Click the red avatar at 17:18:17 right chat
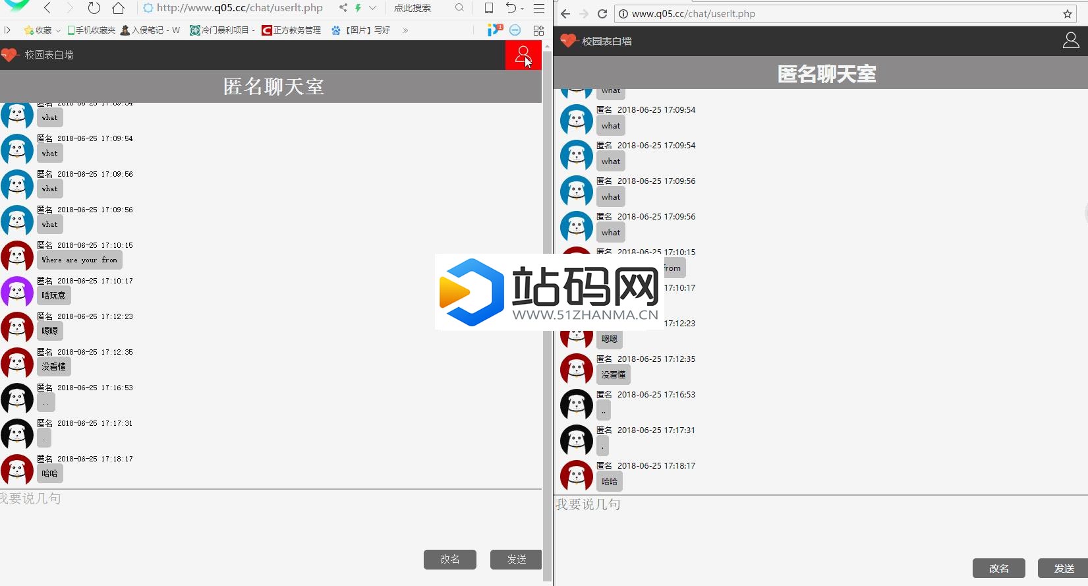The image size is (1088, 586). pos(577,476)
